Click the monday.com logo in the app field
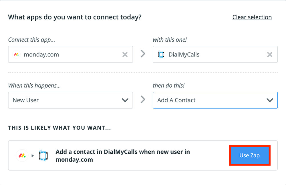 [x=16, y=55]
